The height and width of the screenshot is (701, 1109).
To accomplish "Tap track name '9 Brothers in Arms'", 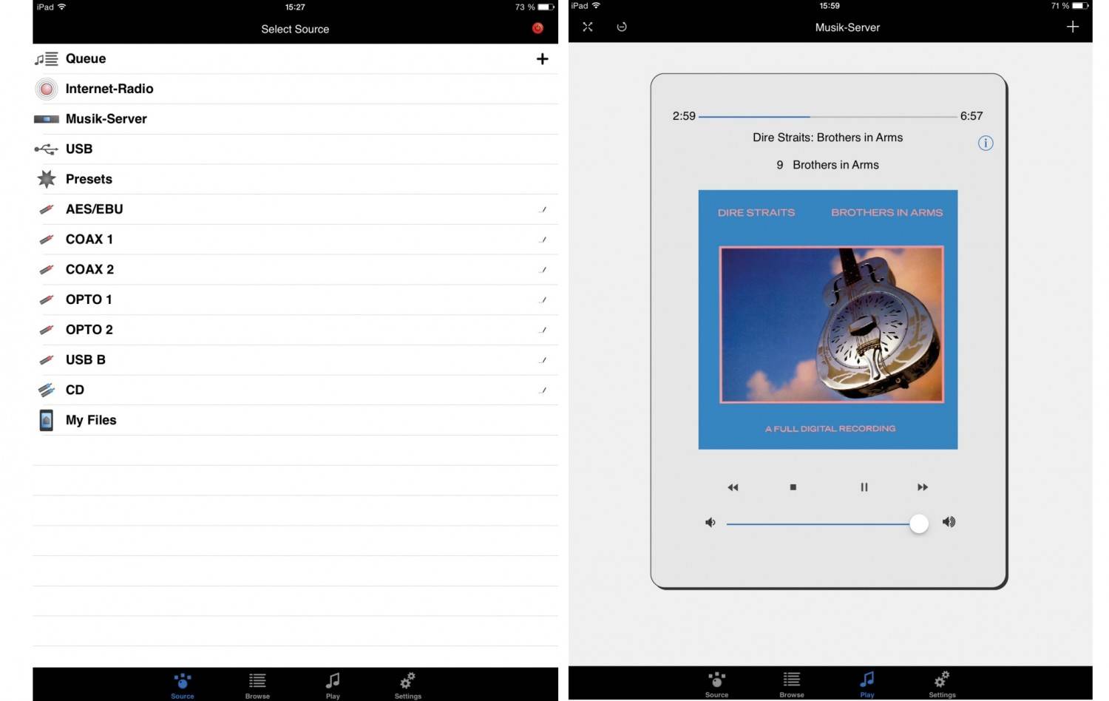I will coord(828,165).
